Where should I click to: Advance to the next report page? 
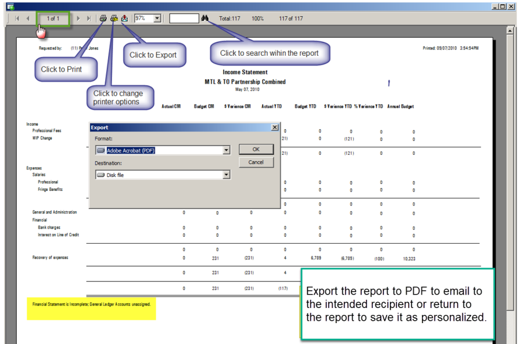tap(78, 19)
